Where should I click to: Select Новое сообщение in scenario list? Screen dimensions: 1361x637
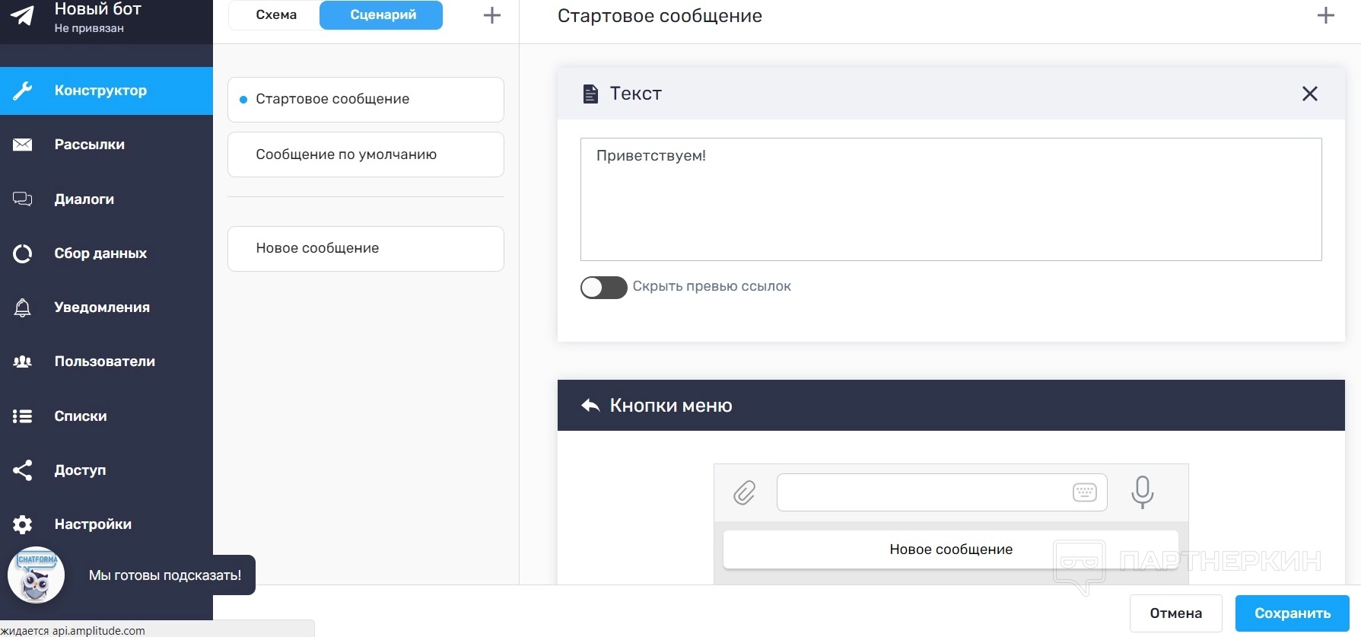(x=365, y=248)
